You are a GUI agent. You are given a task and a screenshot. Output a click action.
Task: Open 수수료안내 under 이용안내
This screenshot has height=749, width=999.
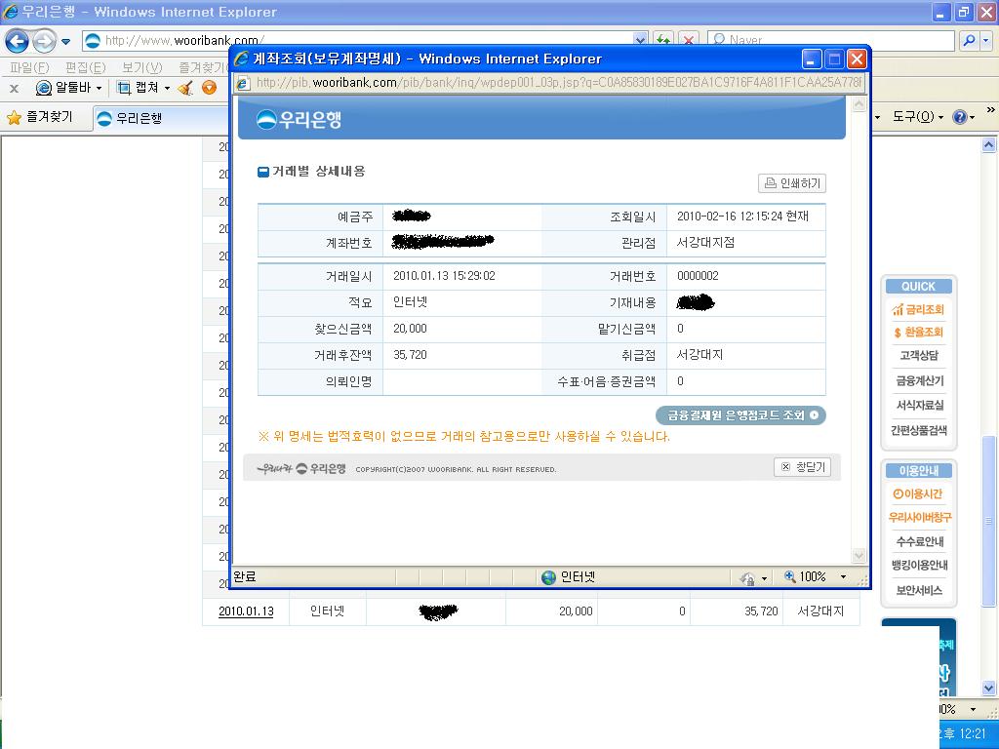[x=919, y=541]
